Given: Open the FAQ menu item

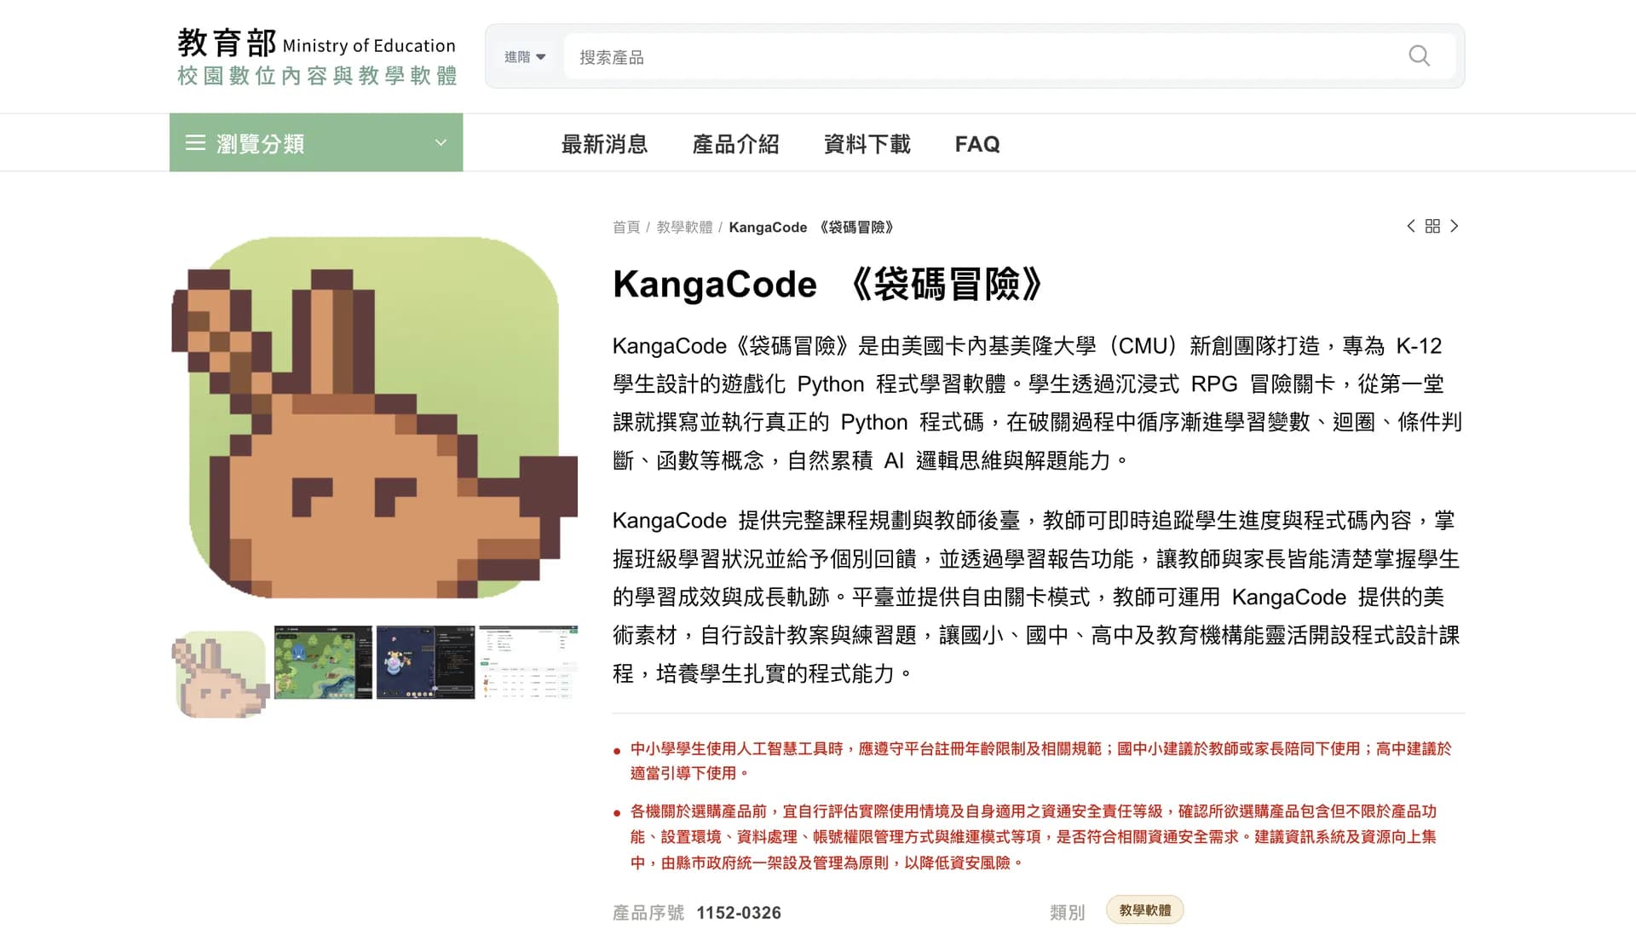Looking at the screenshot, I should tap(976, 144).
